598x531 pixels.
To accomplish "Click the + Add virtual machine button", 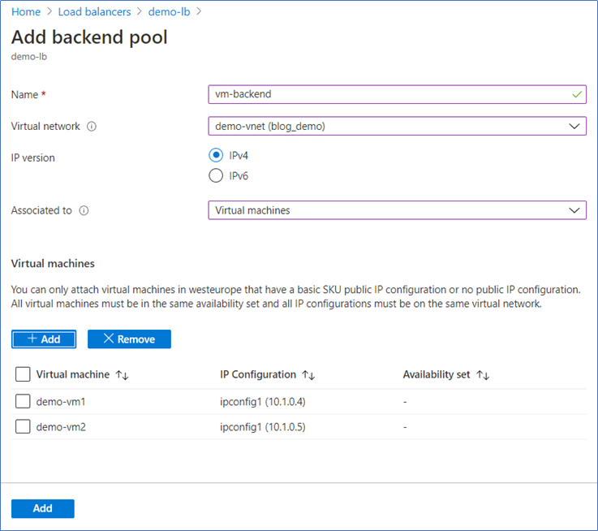I will click(x=44, y=339).
